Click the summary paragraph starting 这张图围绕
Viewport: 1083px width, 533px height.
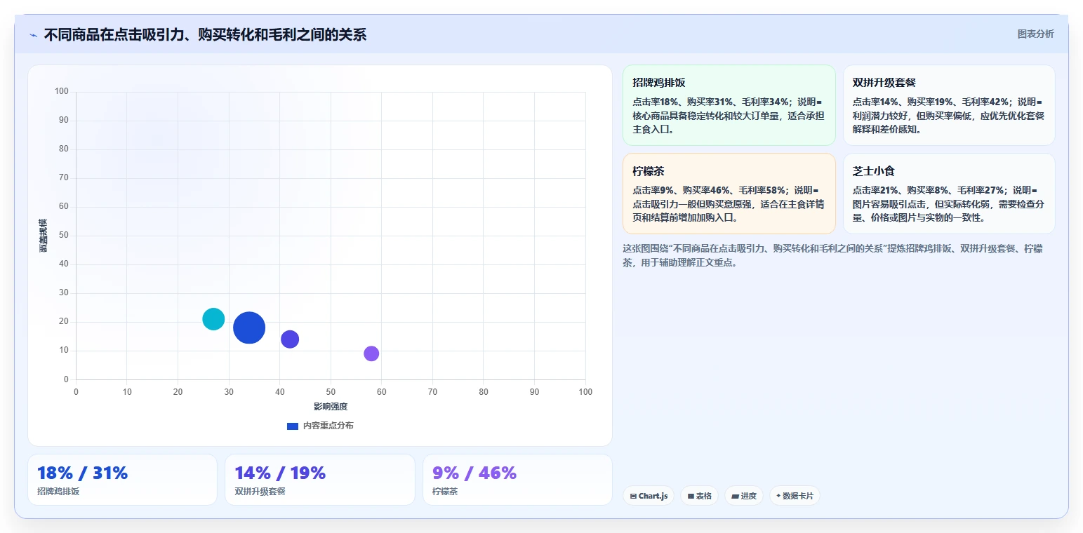click(x=832, y=256)
